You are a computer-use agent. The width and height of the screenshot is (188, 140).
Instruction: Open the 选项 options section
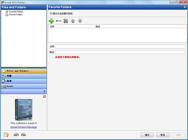[x=24, y=81]
